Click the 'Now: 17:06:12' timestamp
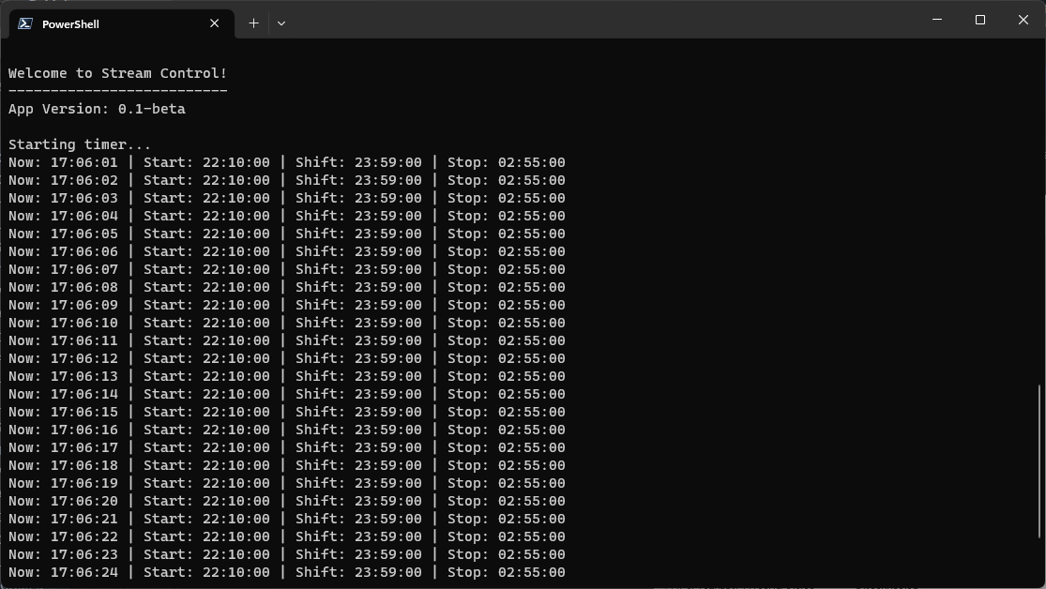1046x589 pixels. point(63,359)
